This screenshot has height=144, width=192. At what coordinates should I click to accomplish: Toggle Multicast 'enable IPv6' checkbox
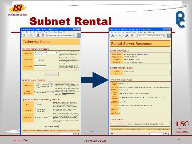tap(35, 111)
